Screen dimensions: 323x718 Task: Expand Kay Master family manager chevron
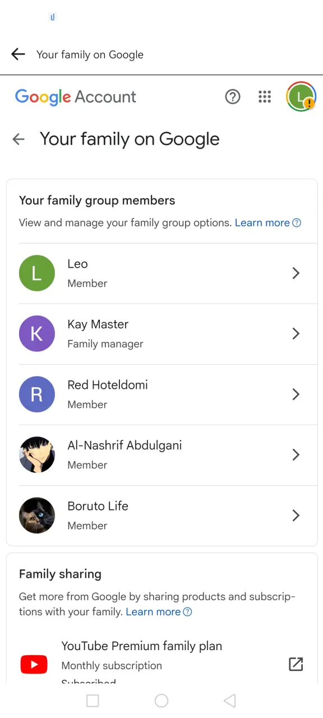pyautogui.click(x=296, y=334)
